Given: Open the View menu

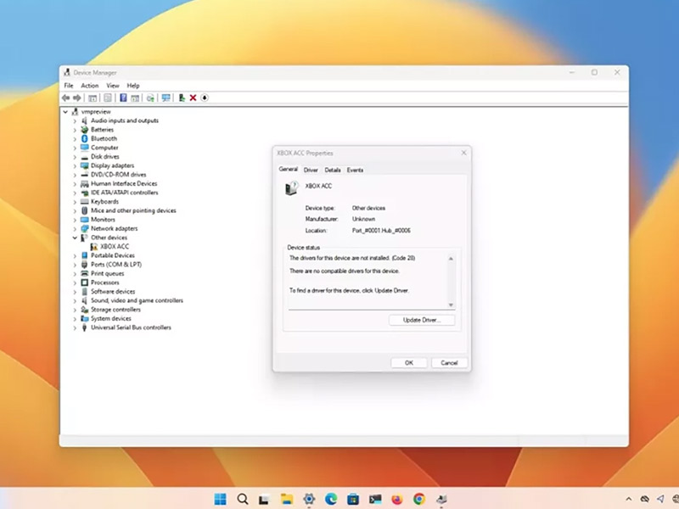Looking at the screenshot, I should 113,86.
